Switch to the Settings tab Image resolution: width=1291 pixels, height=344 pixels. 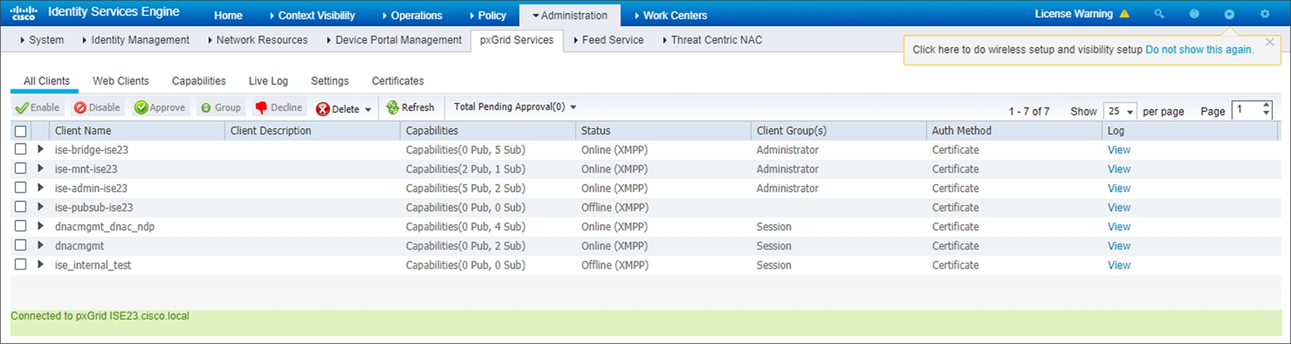(x=330, y=81)
